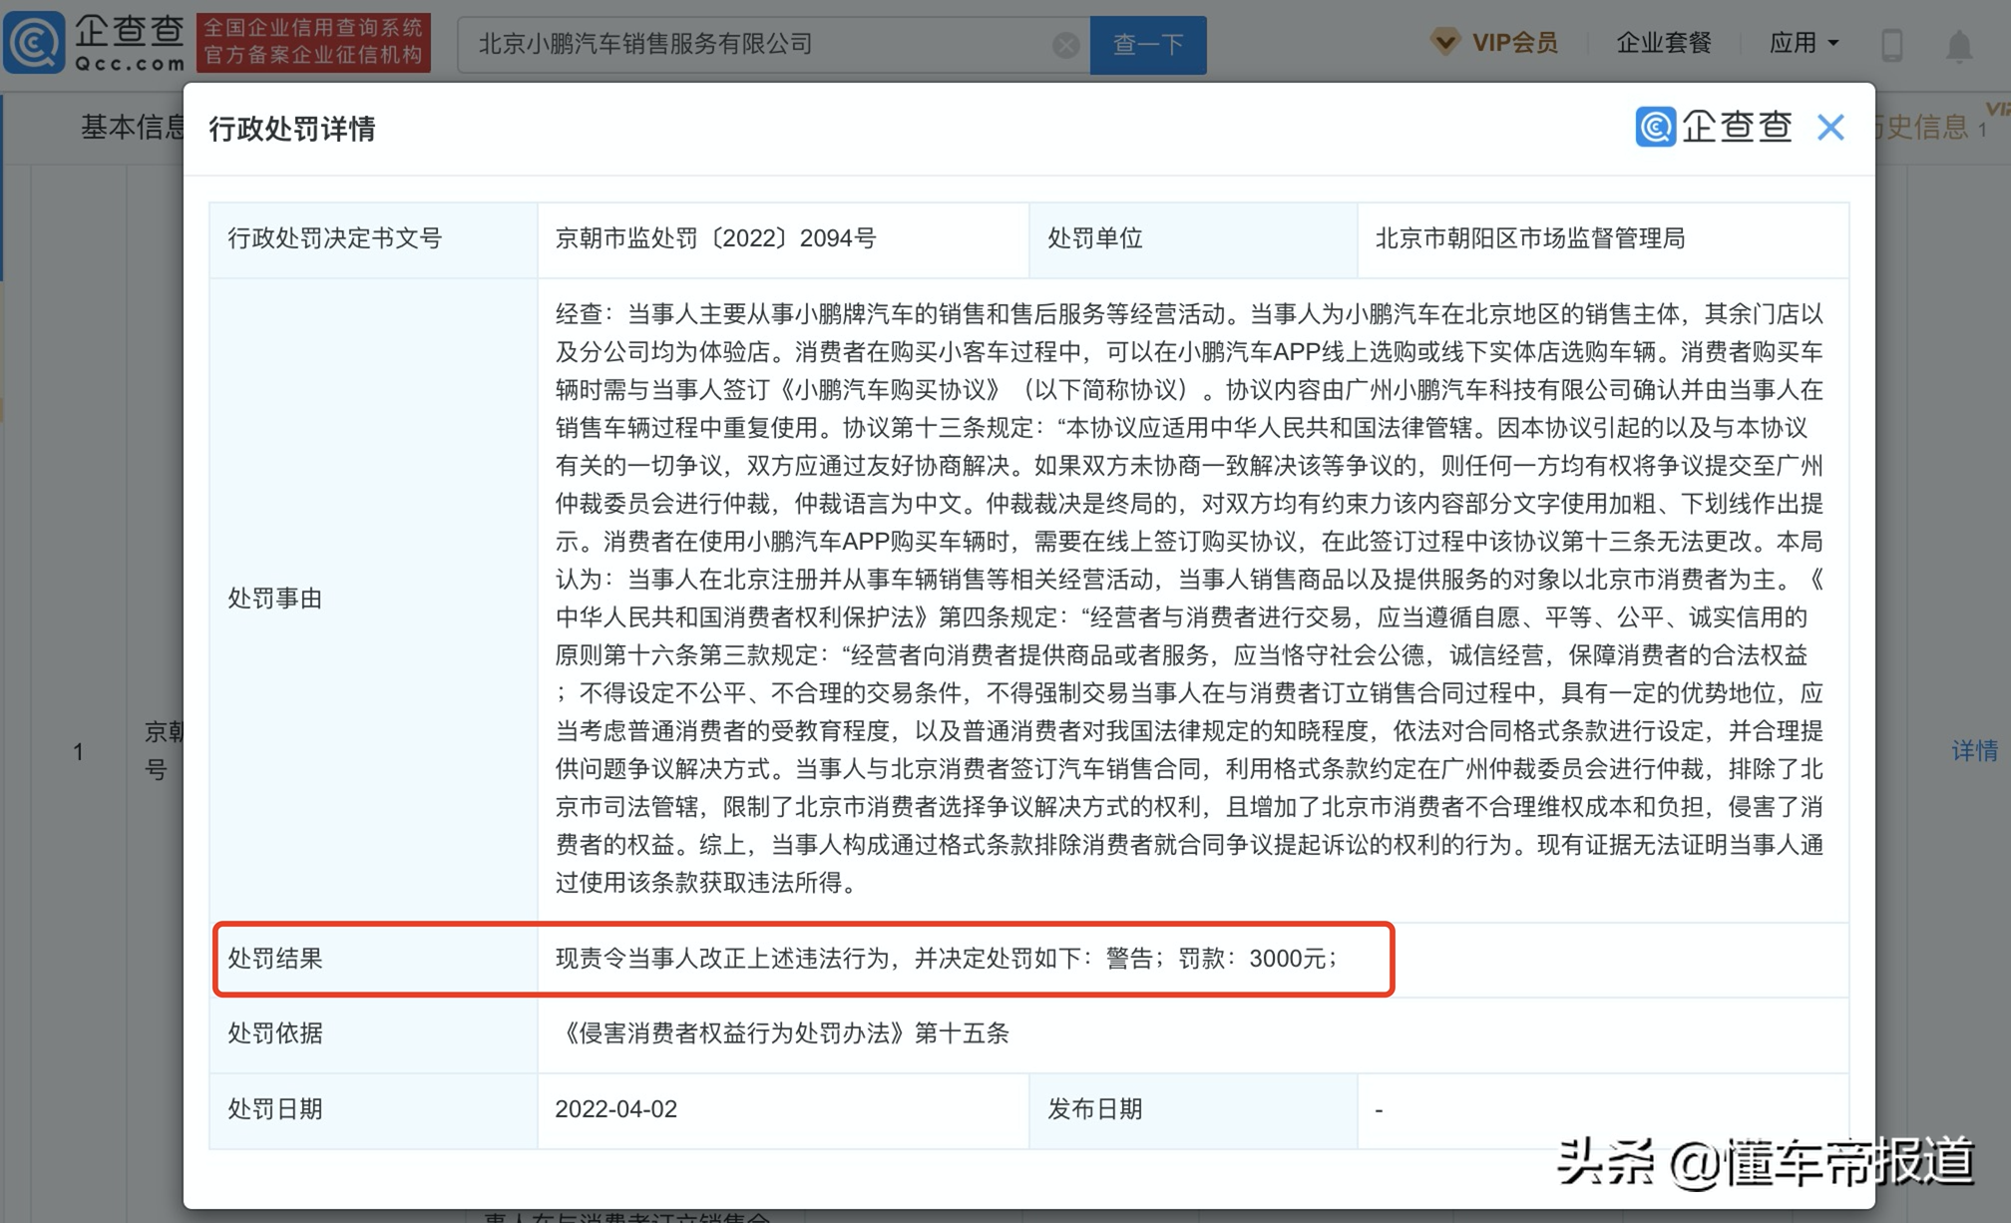
Task: Click the Qichacha logo in the top-left corner
Action: pos(95,42)
